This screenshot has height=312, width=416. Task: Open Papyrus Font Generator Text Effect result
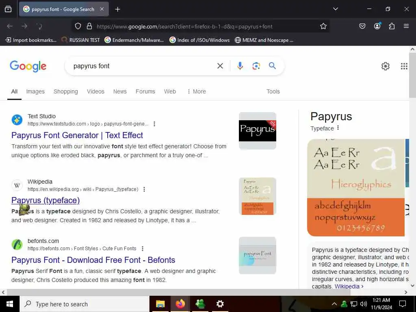tap(77, 135)
